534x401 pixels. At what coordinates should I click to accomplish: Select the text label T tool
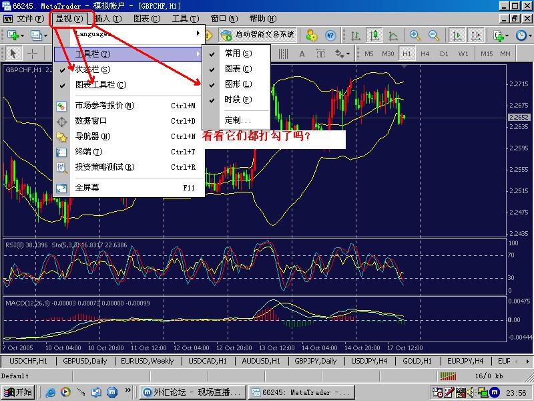click(320, 54)
